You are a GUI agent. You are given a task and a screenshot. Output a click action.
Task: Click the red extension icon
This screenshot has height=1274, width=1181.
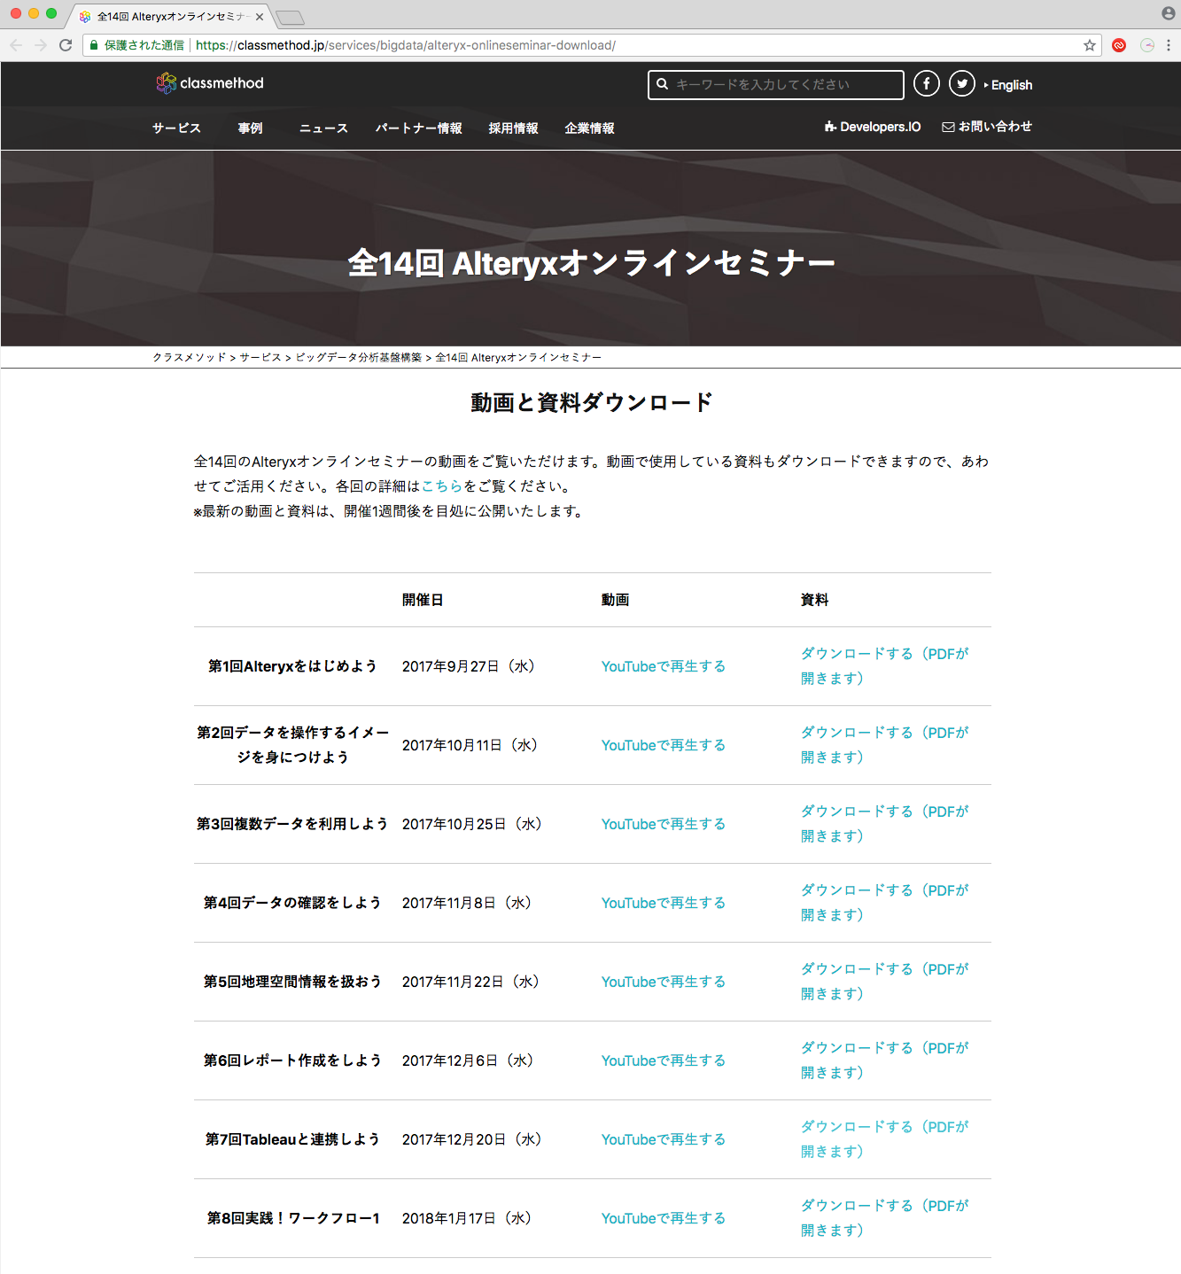coord(1119,45)
